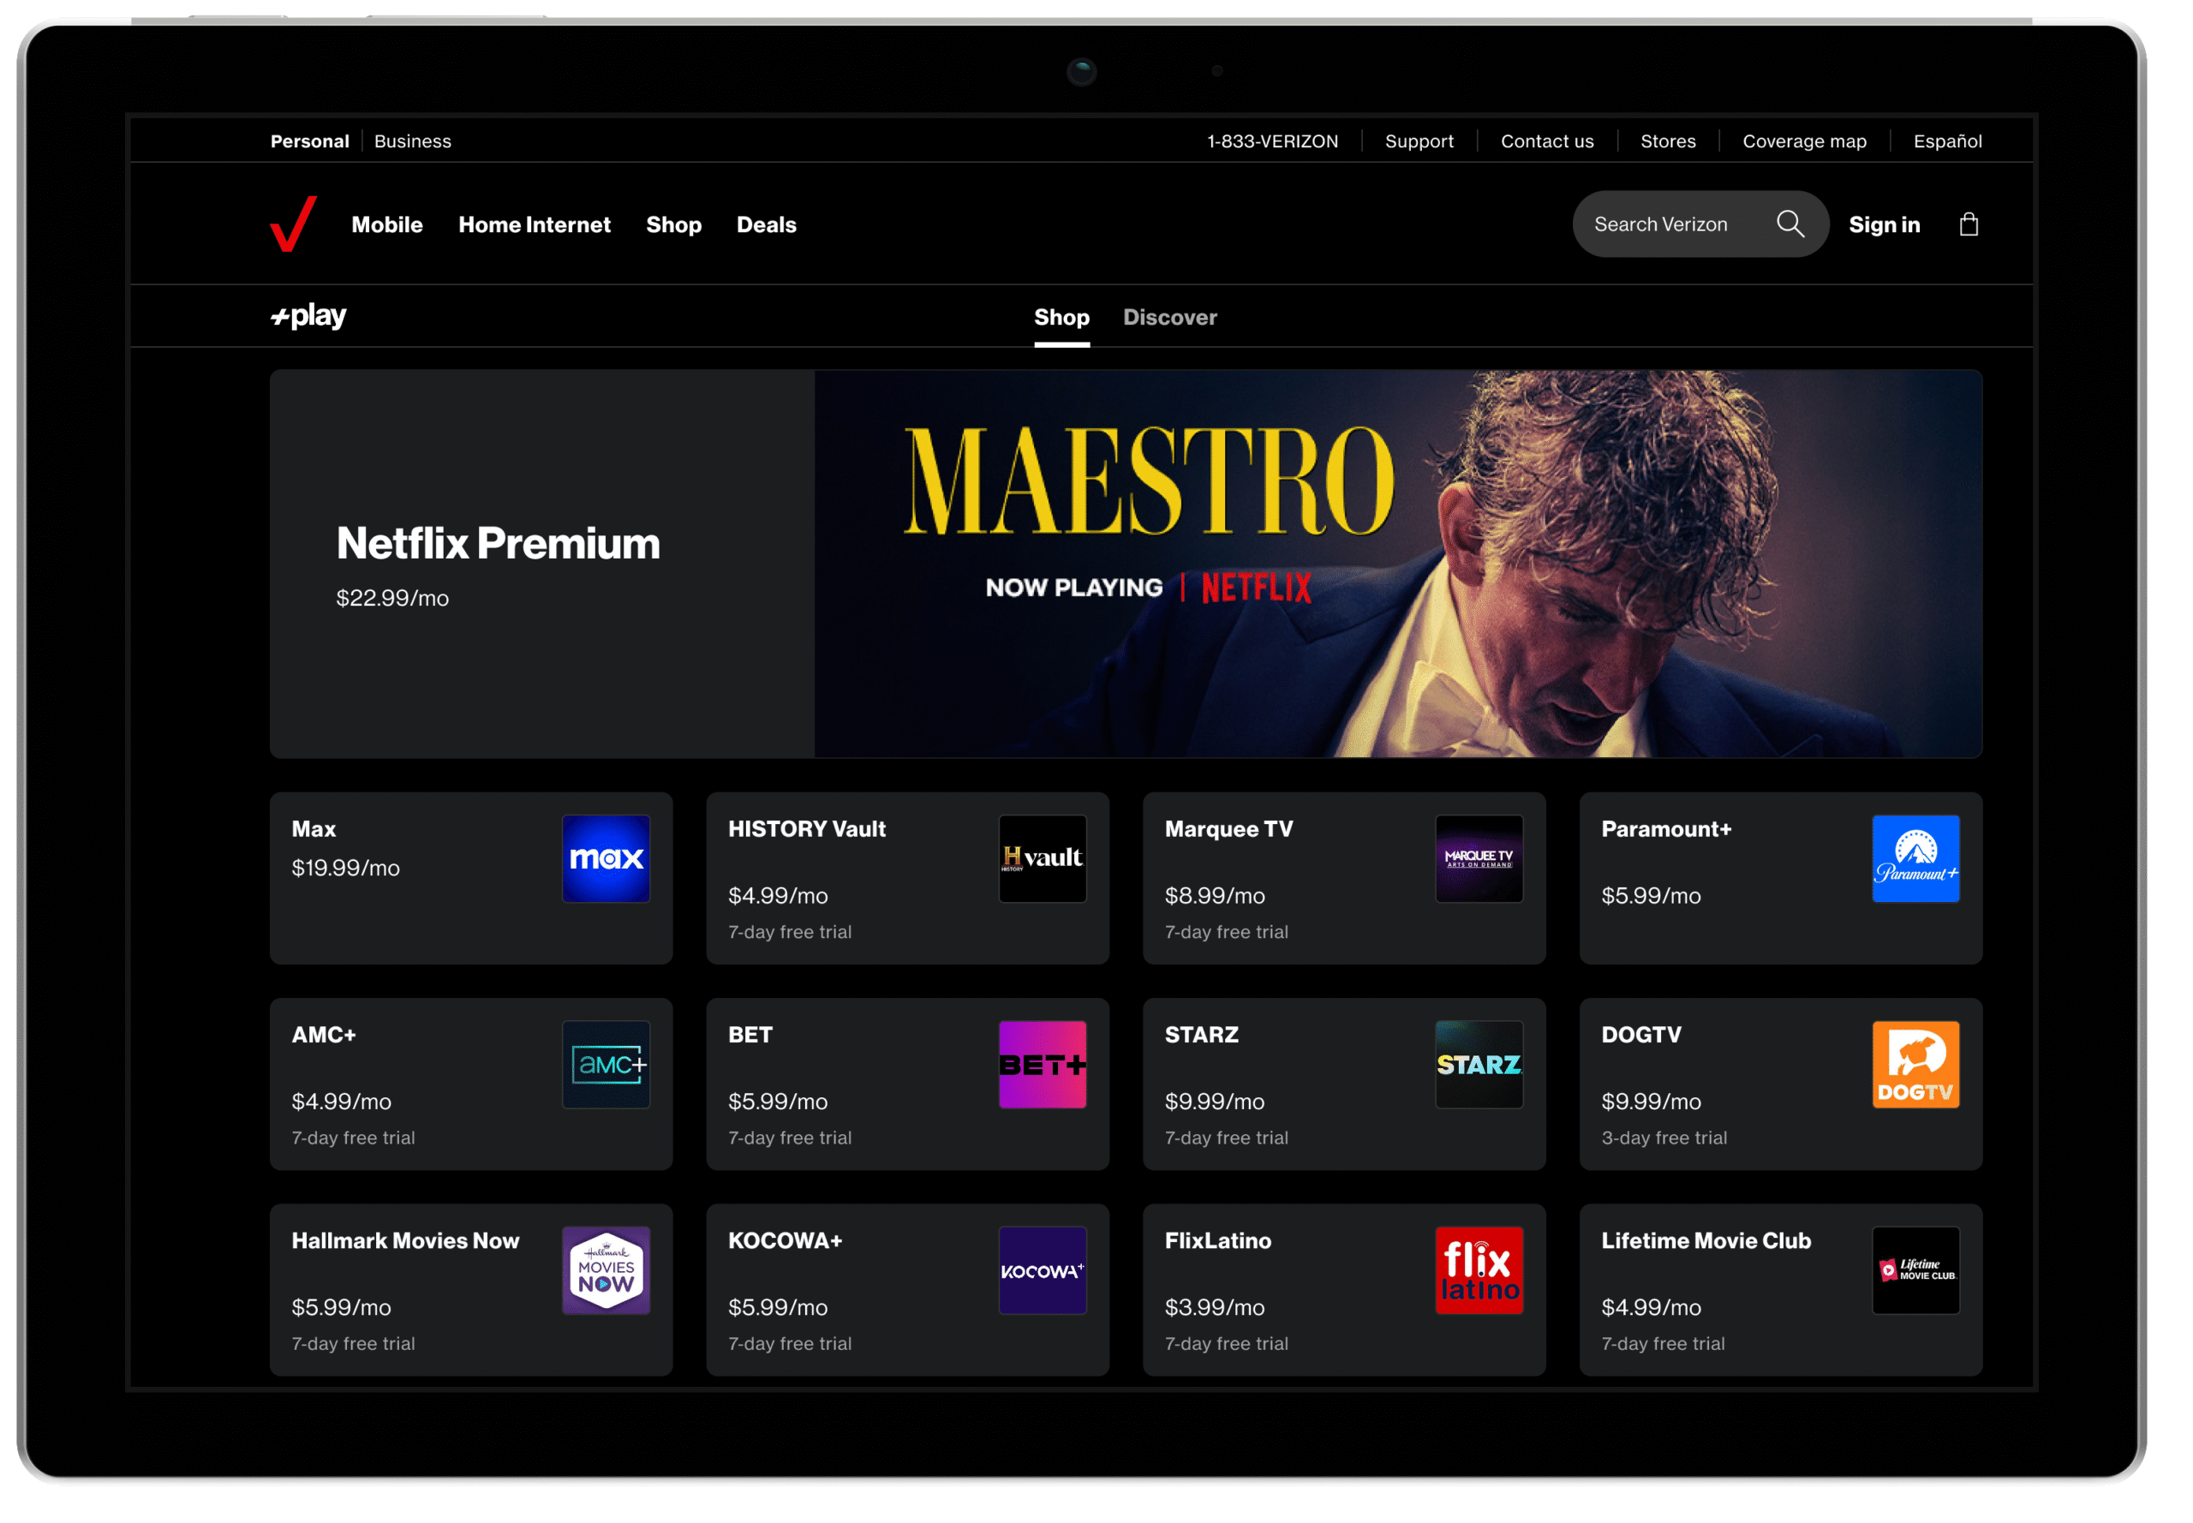
Task: Open the Stores link
Action: click(1667, 141)
